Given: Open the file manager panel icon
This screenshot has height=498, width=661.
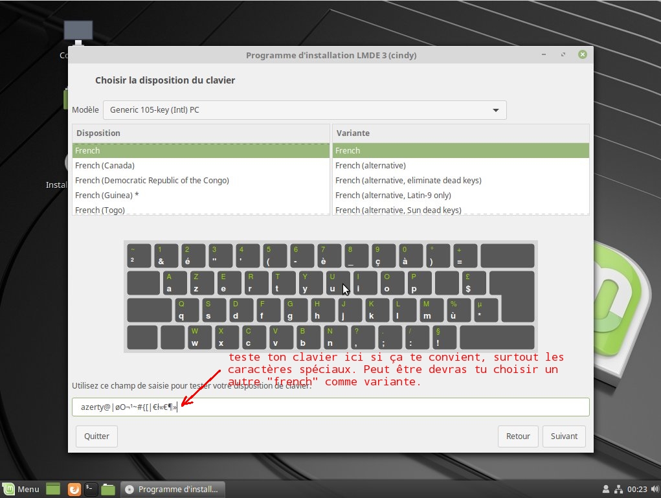Looking at the screenshot, I should tap(108, 489).
